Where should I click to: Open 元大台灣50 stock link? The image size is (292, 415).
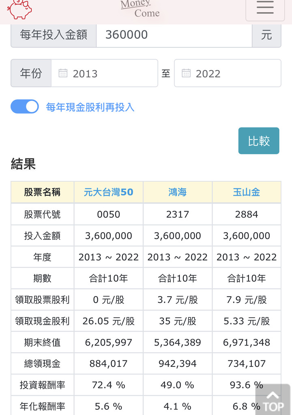click(109, 192)
